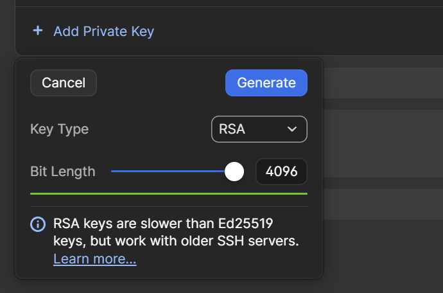Click the Key Type label
This screenshot has width=443, height=293.
point(59,129)
